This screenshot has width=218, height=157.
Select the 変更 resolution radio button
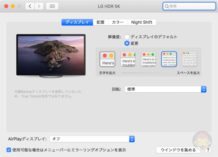coord(127,43)
